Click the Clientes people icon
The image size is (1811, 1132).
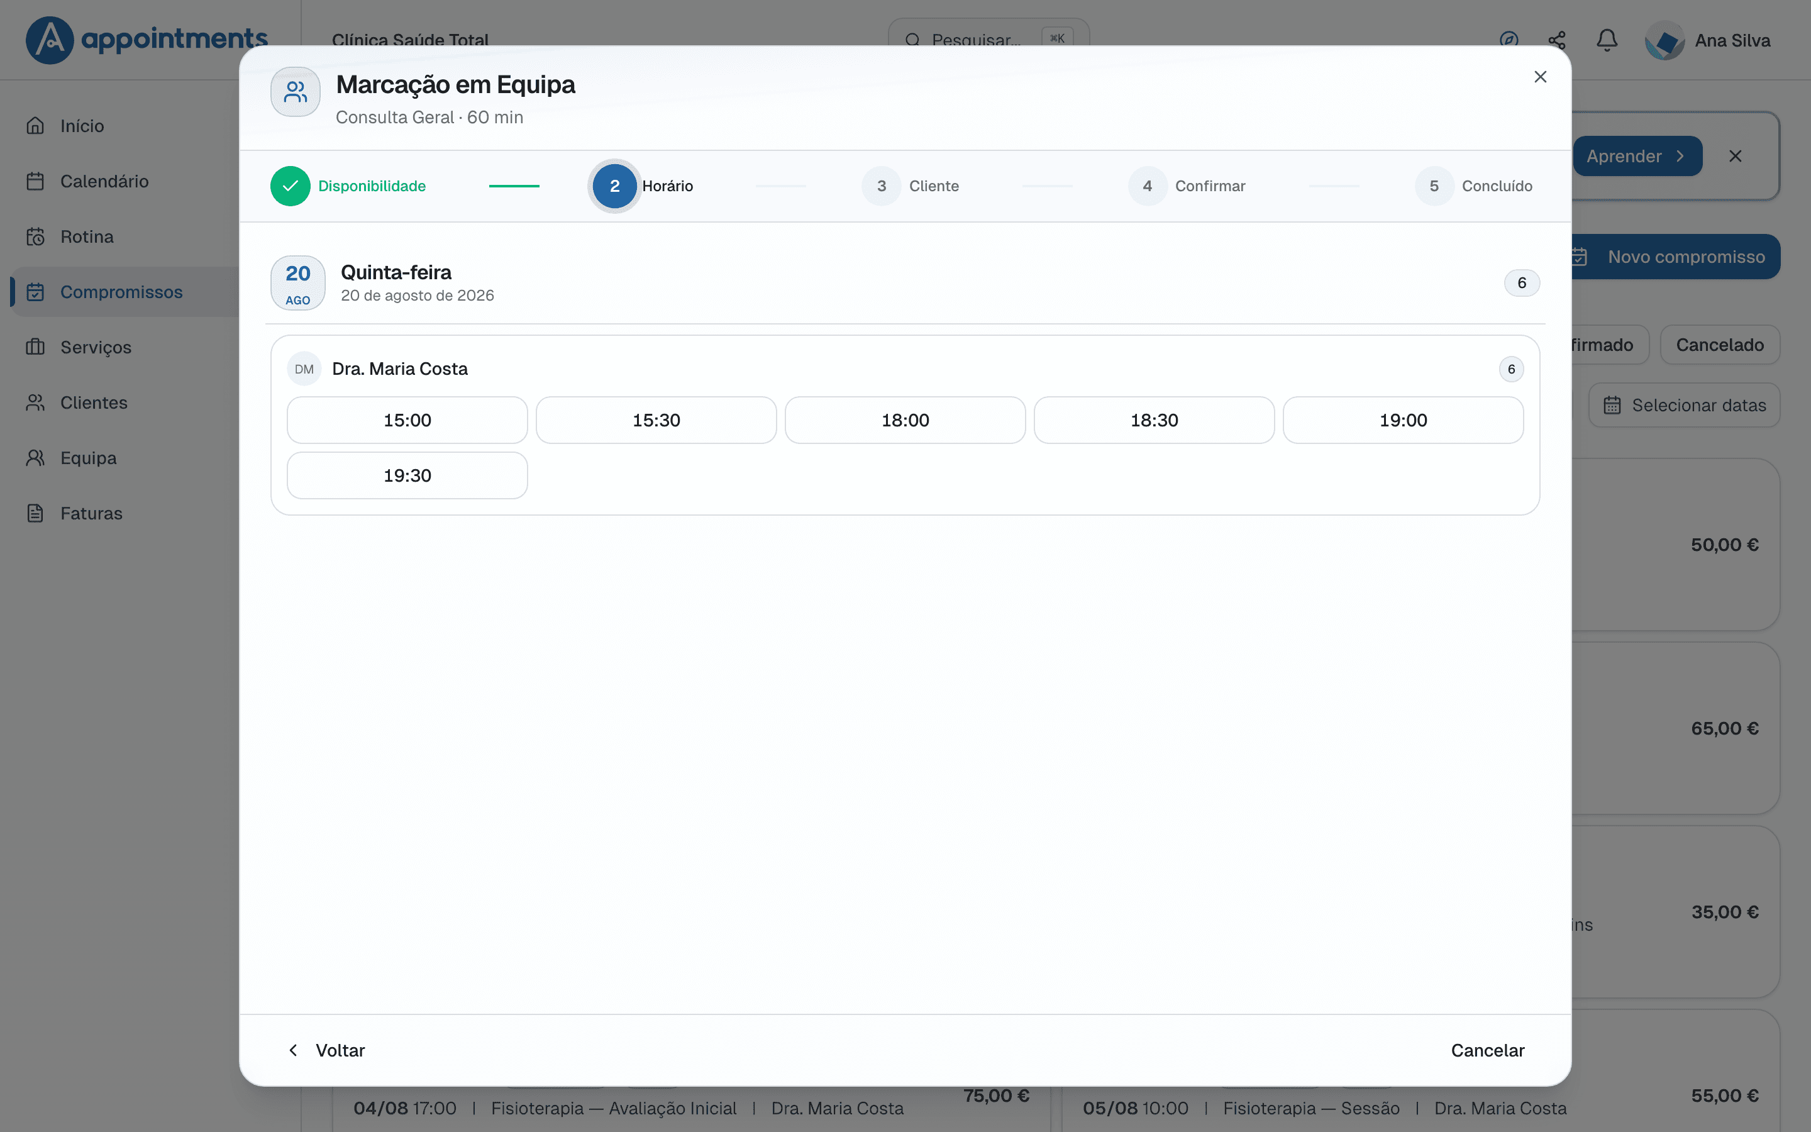coord(35,402)
